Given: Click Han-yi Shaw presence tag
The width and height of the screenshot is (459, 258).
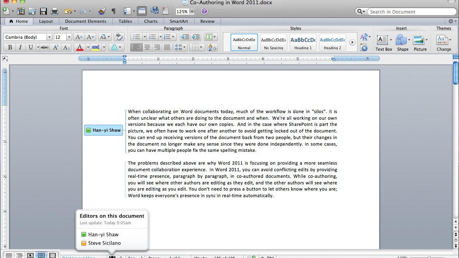Looking at the screenshot, I should click(104, 130).
